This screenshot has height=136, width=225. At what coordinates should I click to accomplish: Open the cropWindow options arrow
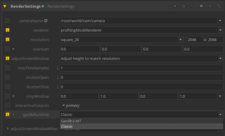tap(220, 96)
